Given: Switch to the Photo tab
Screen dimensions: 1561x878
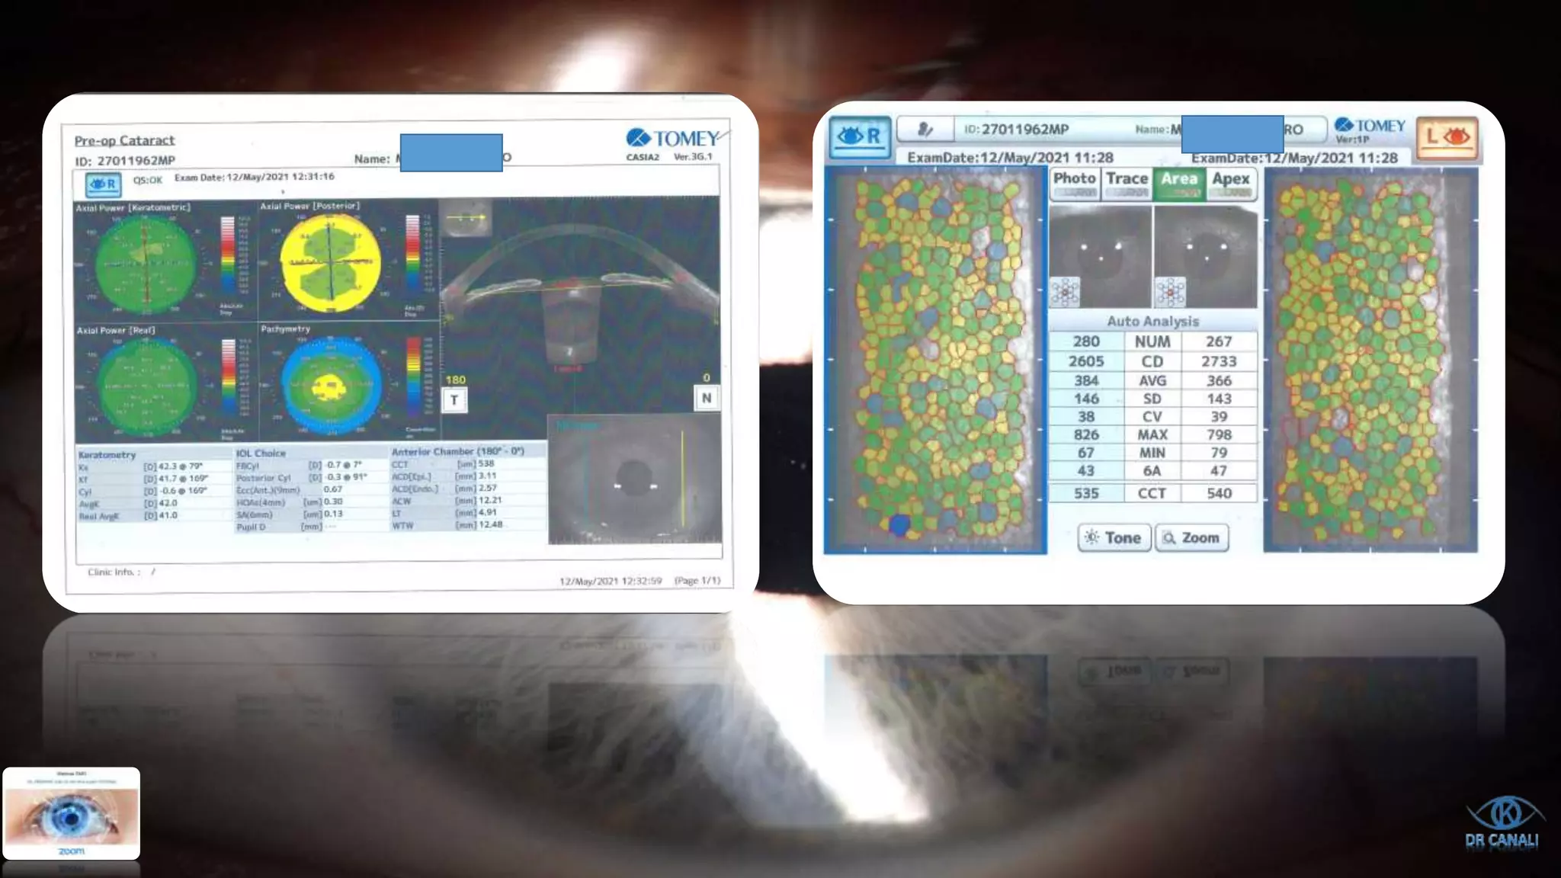Looking at the screenshot, I should (1074, 183).
